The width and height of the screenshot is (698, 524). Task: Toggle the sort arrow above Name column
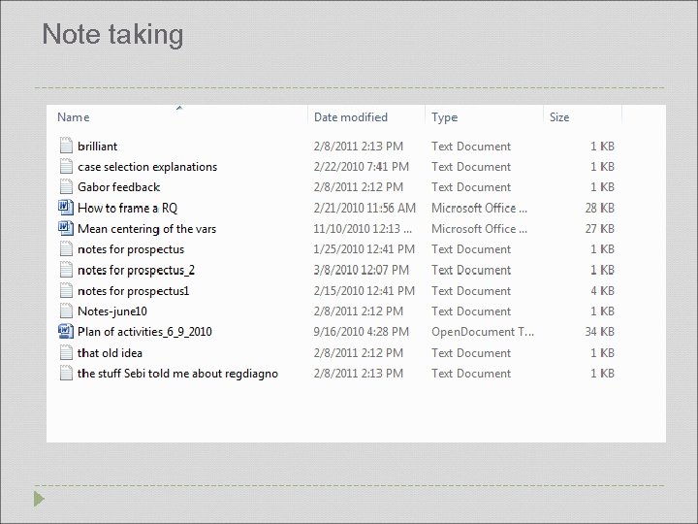coord(179,108)
